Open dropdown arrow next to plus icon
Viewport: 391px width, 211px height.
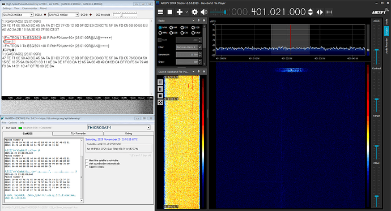pos(186,12)
